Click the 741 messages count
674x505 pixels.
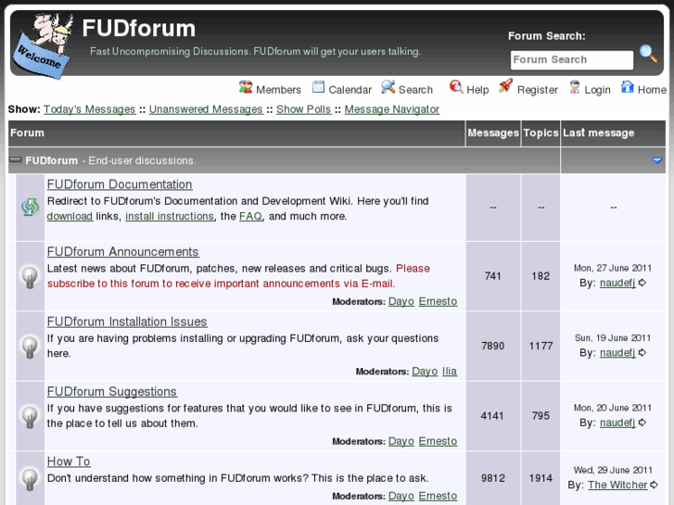click(x=492, y=276)
